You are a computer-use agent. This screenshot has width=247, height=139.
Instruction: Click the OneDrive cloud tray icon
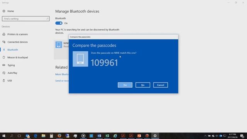click(213, 136)
